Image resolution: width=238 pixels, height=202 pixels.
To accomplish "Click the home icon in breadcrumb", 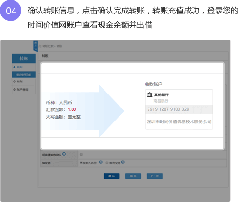I will coord(40,46).
